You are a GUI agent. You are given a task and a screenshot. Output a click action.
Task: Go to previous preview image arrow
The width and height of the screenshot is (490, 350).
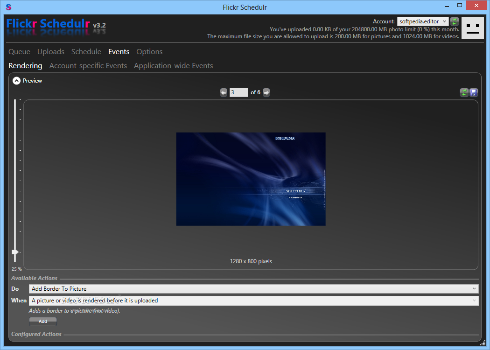coord(224,92)
